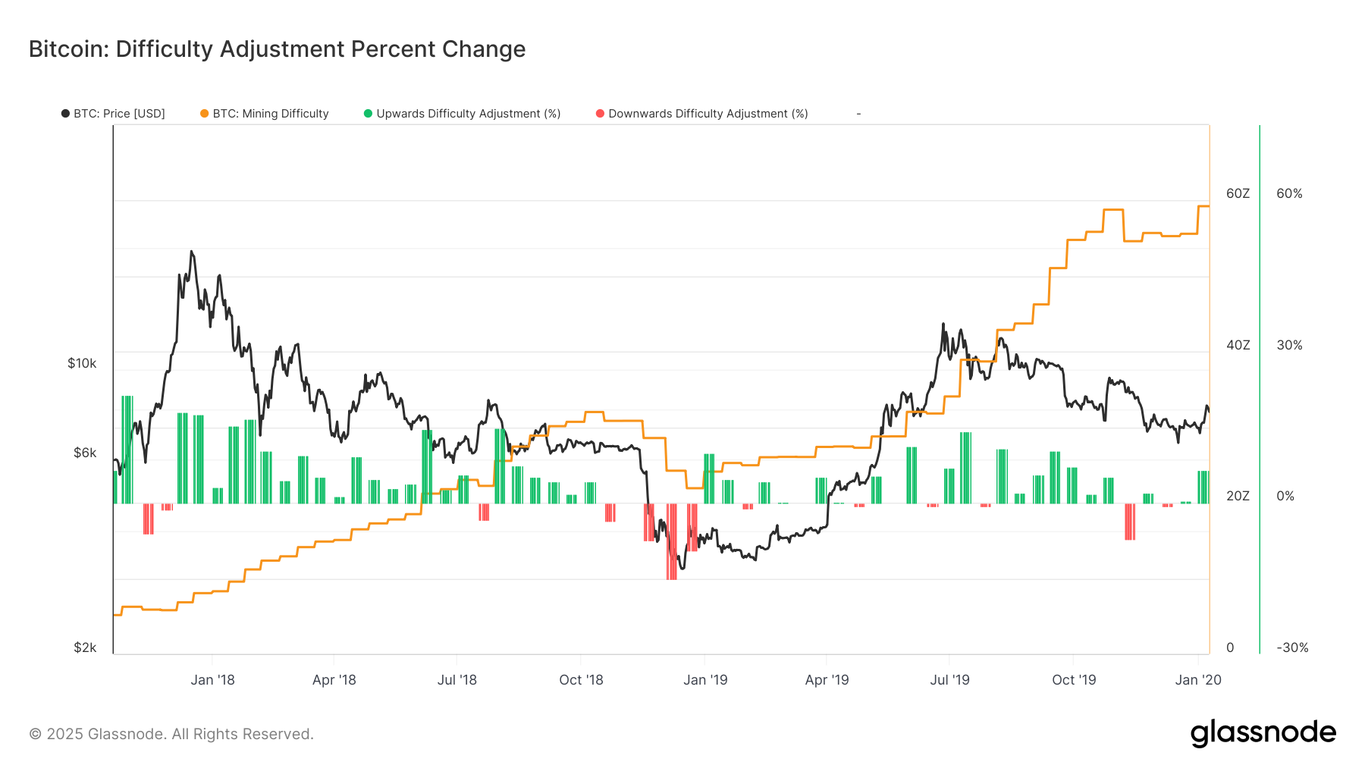Click the glassnode logo
Image resolution: width=1365 pixels, height=768 pixels.
click(1263, 733)
